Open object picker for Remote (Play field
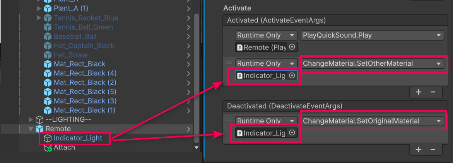Viewport: 453px width, 163px height. coord(292,47)
